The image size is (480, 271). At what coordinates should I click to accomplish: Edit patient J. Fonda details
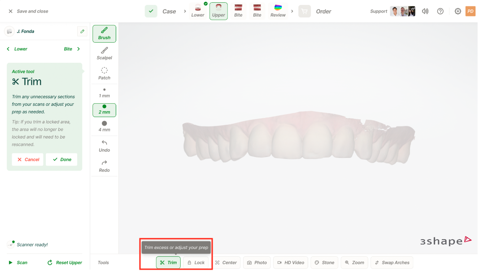point(82,31)
